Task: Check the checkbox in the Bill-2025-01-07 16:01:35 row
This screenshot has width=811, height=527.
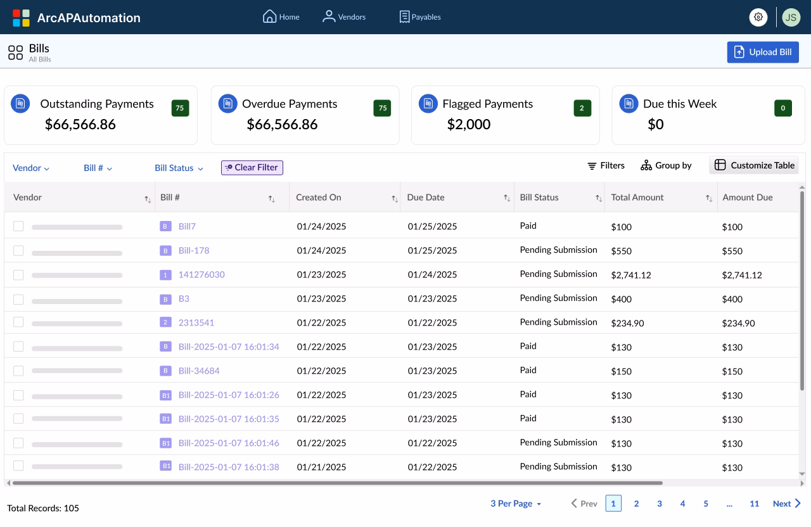Action: 18,419
